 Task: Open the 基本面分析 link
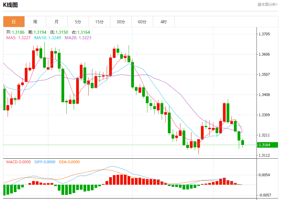268,5
